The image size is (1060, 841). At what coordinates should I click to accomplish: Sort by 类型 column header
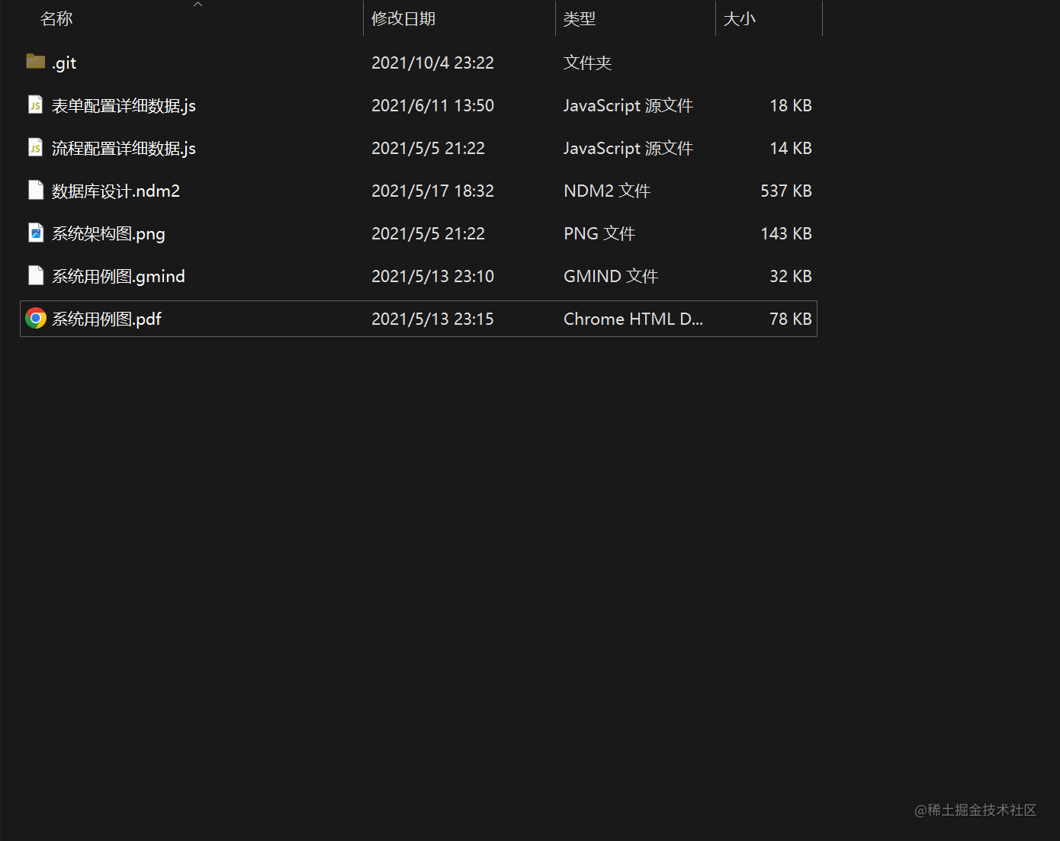(580, 18)
